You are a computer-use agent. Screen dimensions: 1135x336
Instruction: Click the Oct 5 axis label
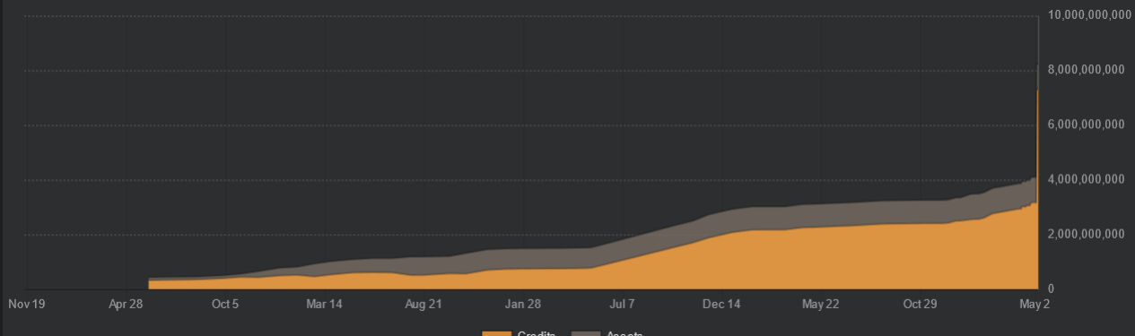coord(225,305)
